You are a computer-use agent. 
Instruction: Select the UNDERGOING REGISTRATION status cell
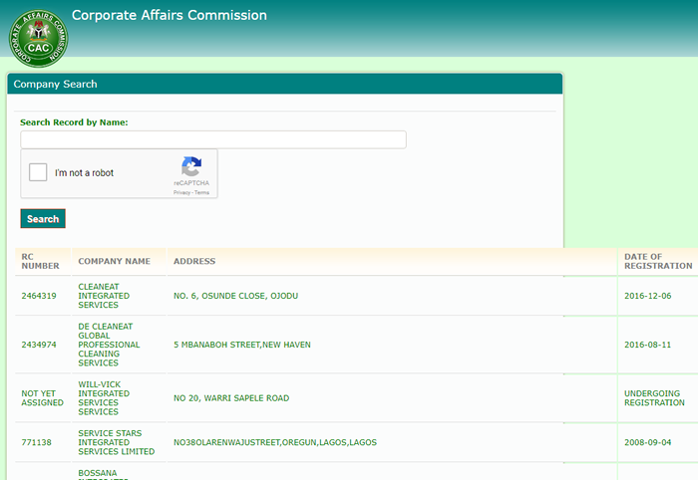point(654,398)
